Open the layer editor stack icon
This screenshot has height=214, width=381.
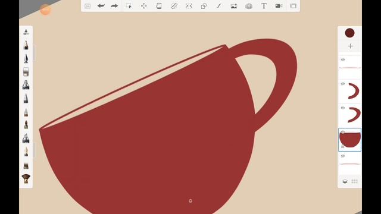[x=345, y=181]
